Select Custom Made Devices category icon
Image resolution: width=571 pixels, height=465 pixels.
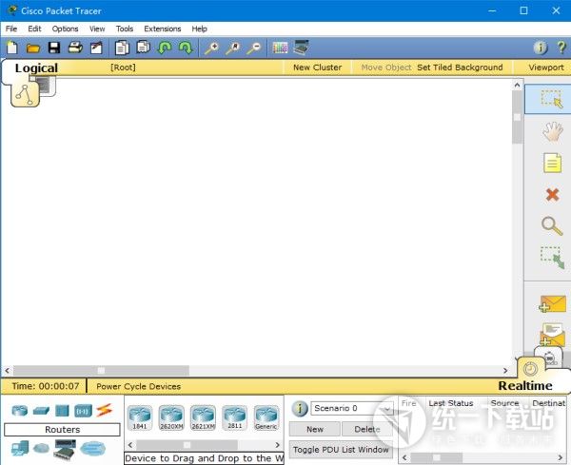pyautogui.click(x=65, y=449)
